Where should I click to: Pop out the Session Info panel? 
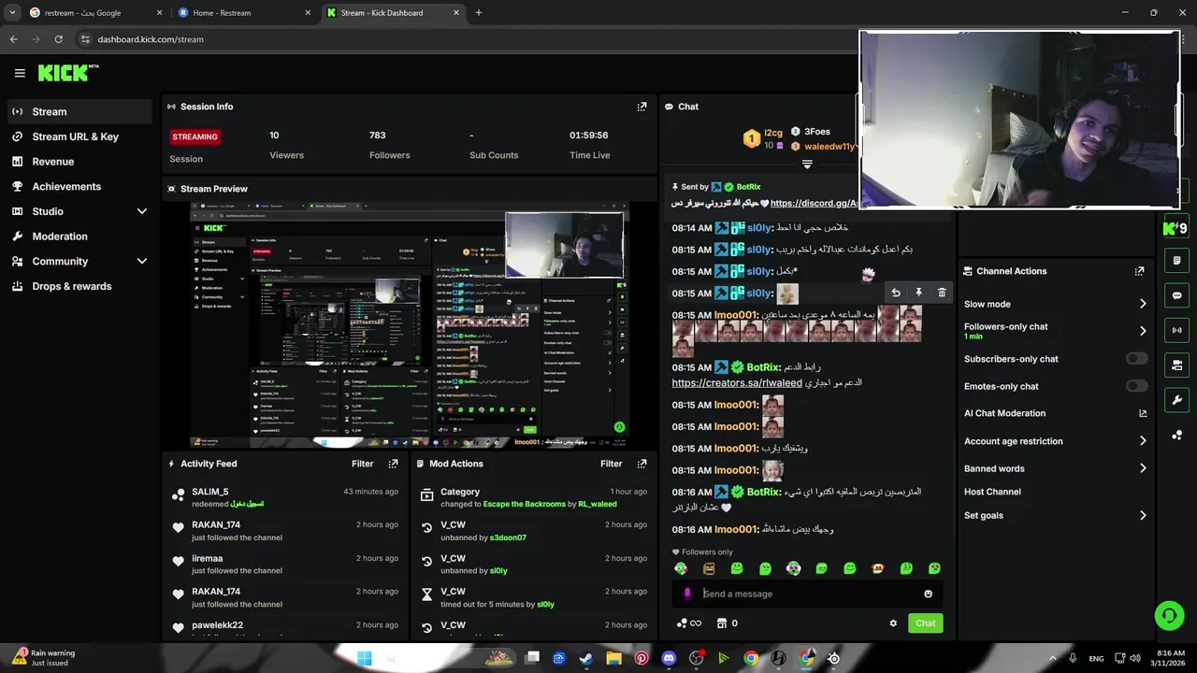(x=642, y=107)
